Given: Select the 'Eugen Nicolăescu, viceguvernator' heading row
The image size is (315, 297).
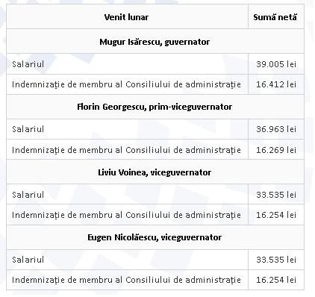Looking at the screenshot, I should click(155, 237).
